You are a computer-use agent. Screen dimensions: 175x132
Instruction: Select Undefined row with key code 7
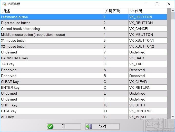pyautogui.click(x=84, y=52)
